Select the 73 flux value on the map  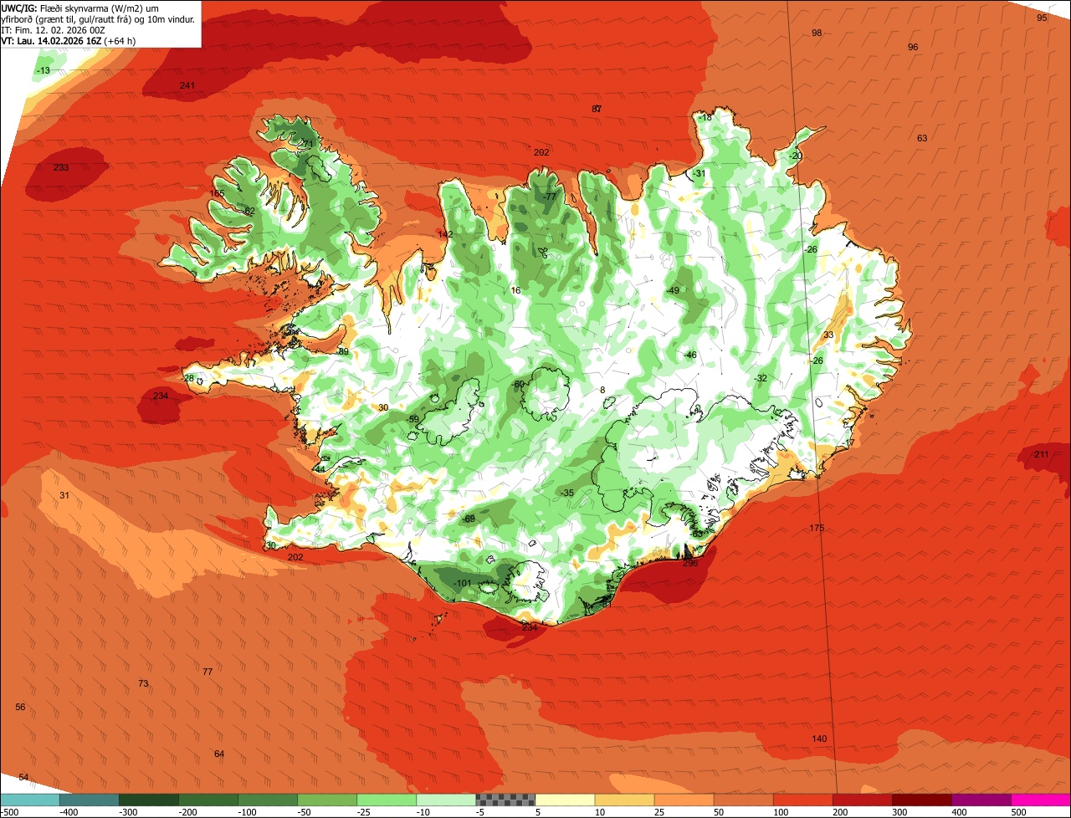click(143, 683)
